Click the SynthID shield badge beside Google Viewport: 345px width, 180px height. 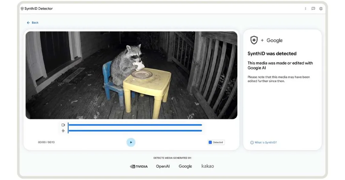coord(254,40)
